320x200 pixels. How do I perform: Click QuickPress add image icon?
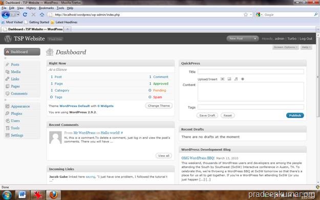point(222,79)
